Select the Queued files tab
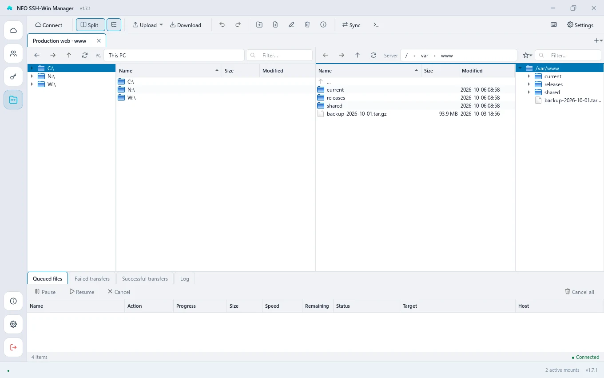 pos(48,279)
